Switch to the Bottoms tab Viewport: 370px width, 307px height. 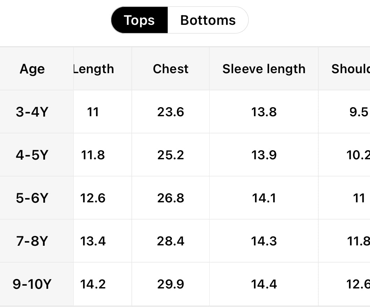pos(208,20)
